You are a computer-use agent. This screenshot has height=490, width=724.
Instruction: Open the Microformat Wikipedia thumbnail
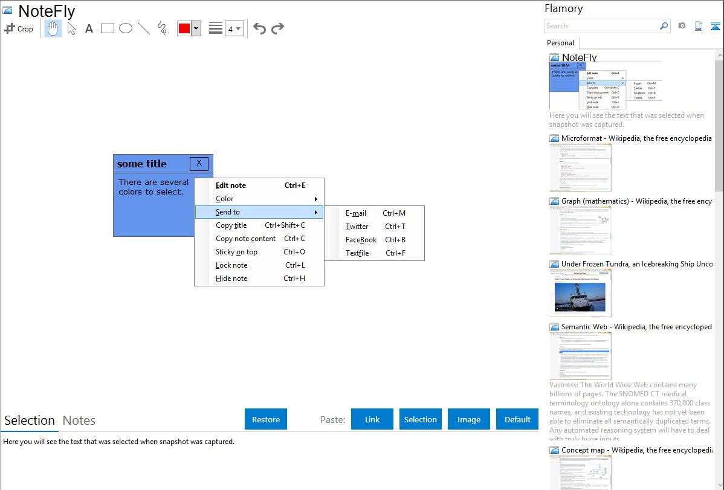point(580,167)
